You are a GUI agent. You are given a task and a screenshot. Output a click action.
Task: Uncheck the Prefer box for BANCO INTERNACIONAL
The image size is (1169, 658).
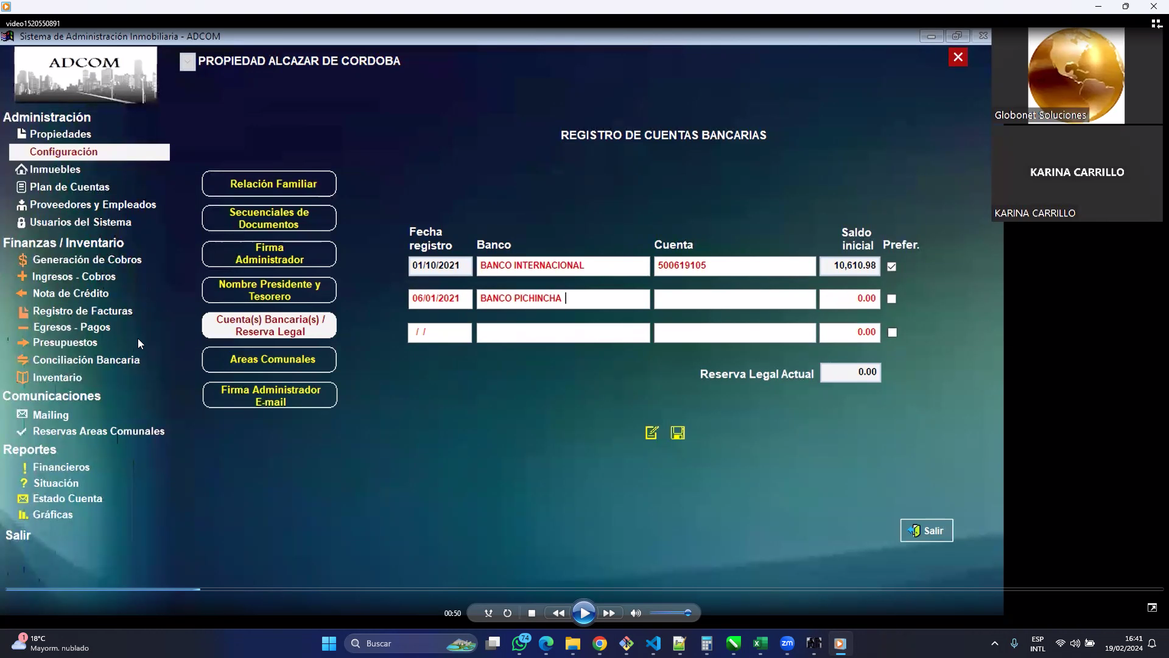[x=891, y=266]
